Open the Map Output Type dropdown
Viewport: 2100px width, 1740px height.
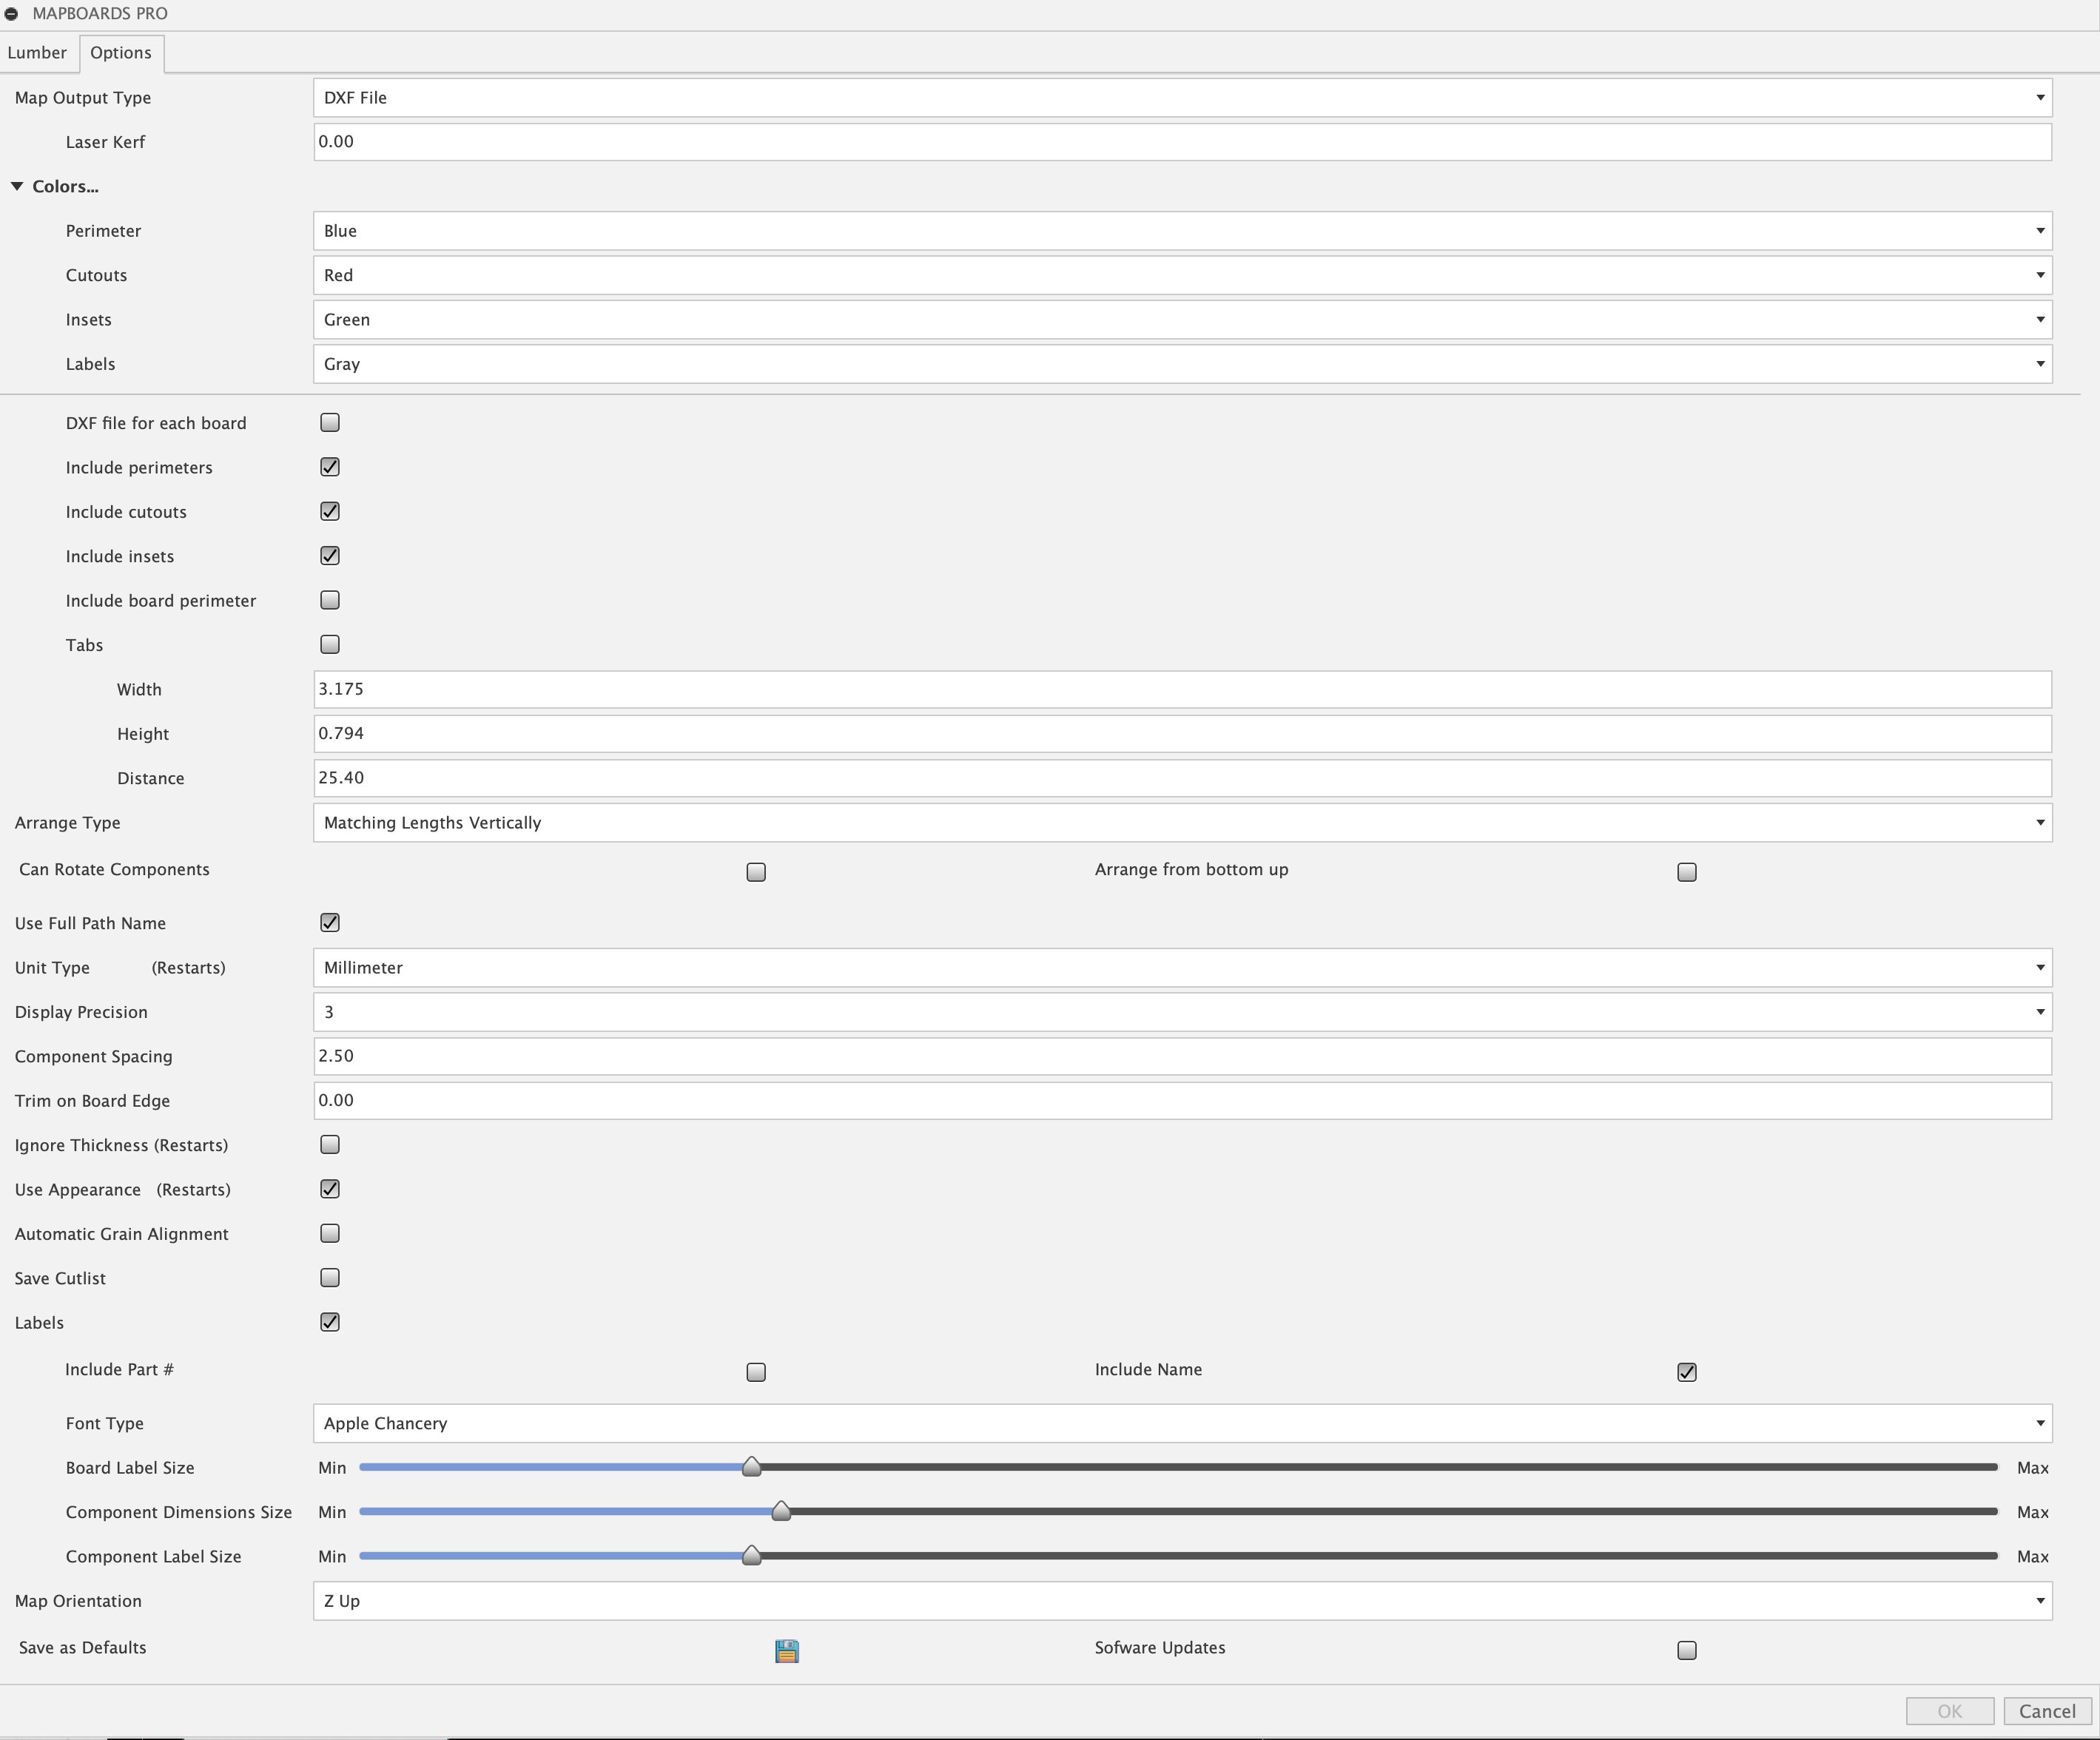click(1182, 98)
